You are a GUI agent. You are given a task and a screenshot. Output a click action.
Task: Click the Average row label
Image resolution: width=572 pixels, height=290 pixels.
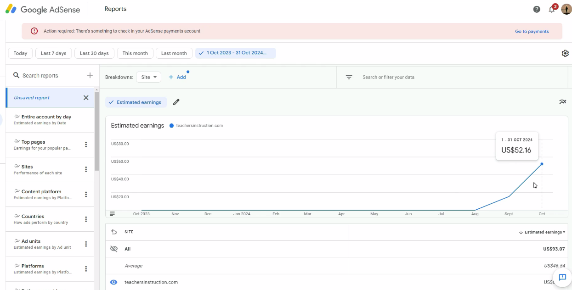point(134,266)
